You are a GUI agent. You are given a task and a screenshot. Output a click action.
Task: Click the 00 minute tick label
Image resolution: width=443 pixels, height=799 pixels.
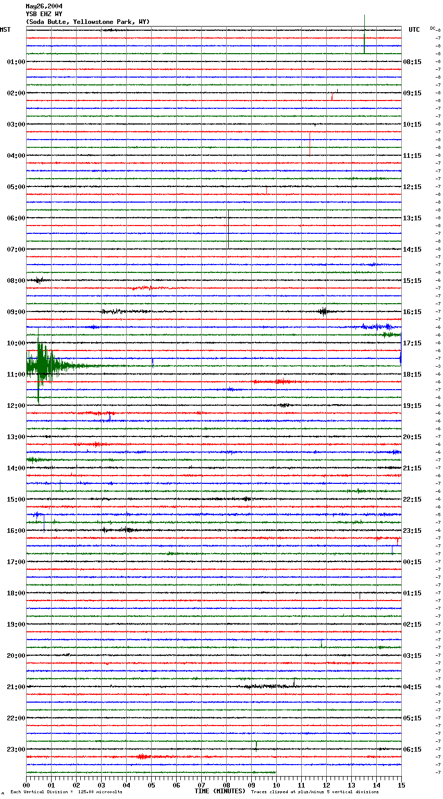point(26,785)
